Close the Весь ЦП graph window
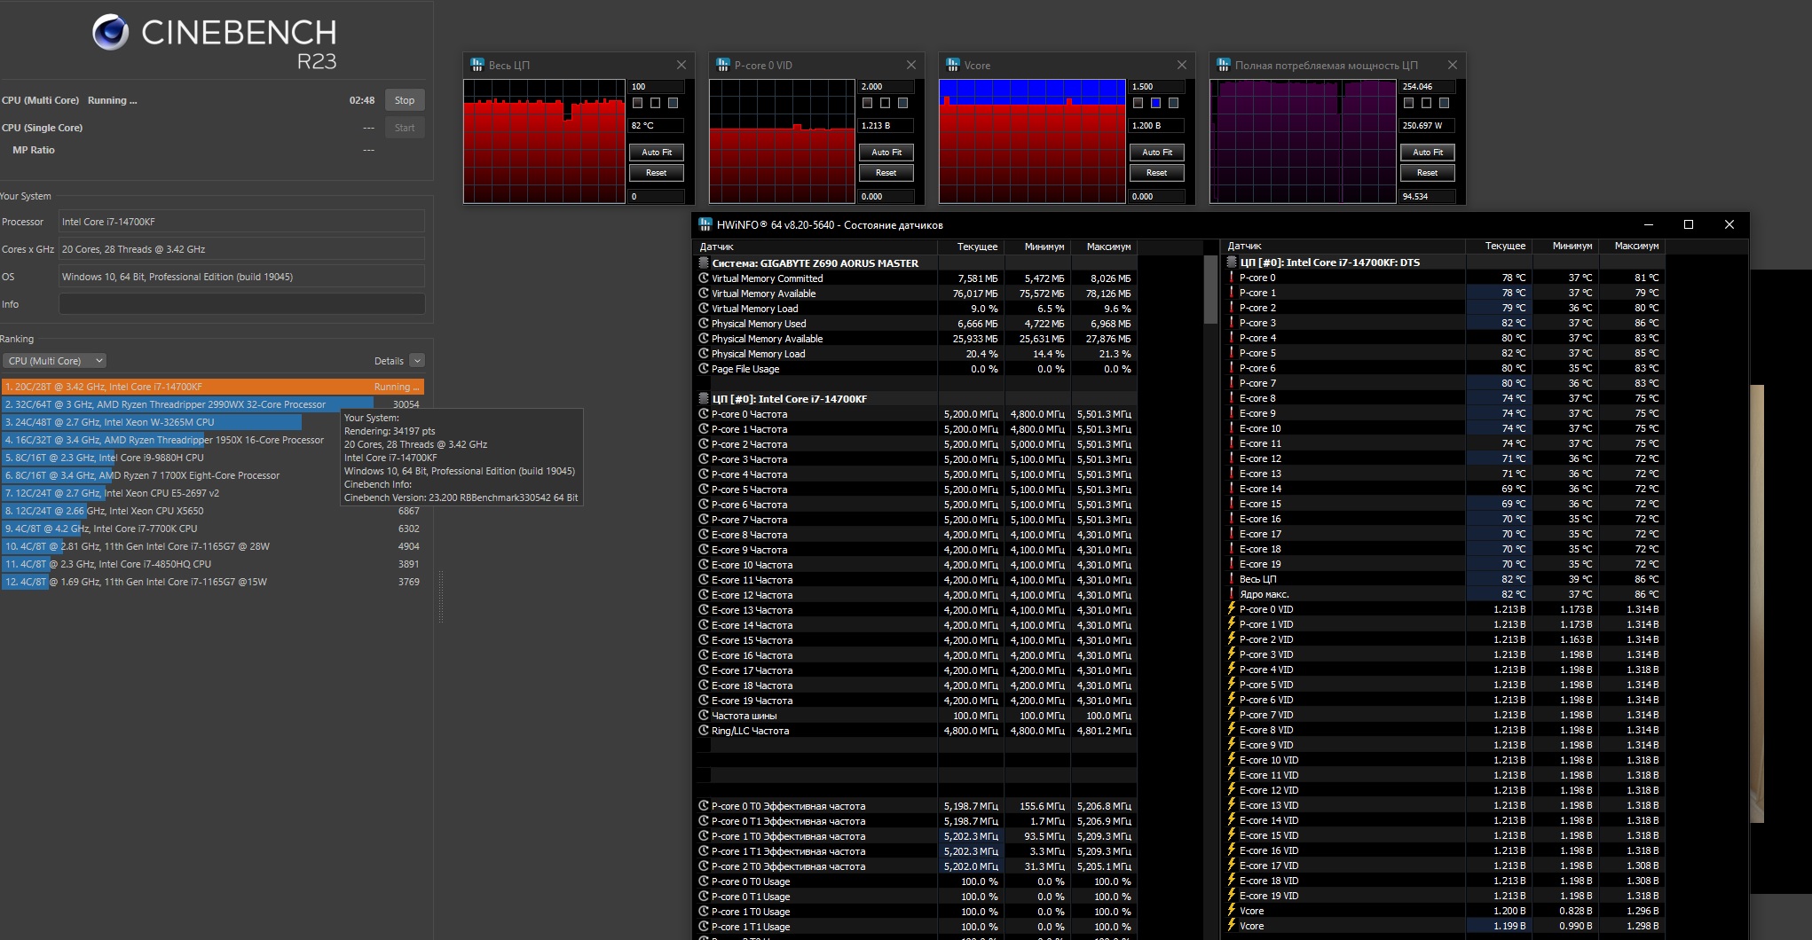The width and height of the screenshot is (1812, 940). point(681,65)
